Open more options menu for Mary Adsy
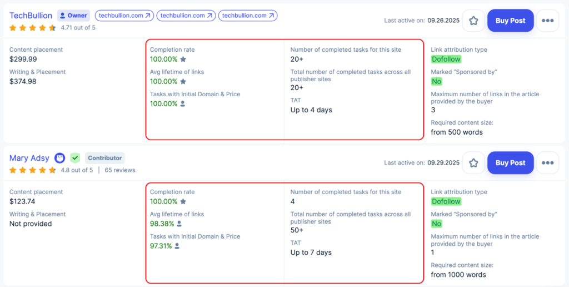Image resolution: width=569 pixels, height=287 pixels. pyautogui.click(x=547, y=163)
